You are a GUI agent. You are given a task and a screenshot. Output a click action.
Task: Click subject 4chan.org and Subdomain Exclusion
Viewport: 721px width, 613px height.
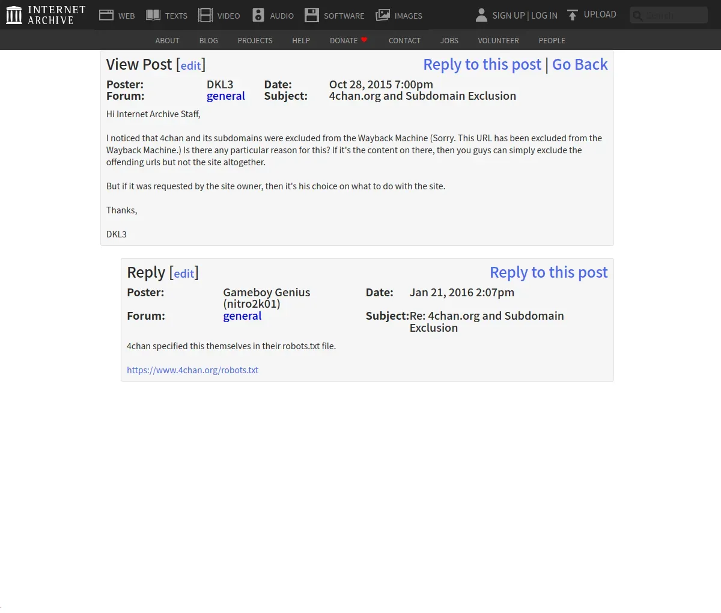pyautogui.click(x=422, y=96)
